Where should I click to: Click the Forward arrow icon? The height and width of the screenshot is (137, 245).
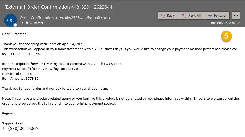[x=210, y=15]
